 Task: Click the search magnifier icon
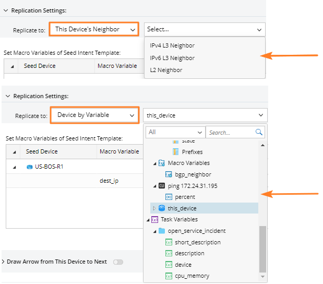point(259,132)
